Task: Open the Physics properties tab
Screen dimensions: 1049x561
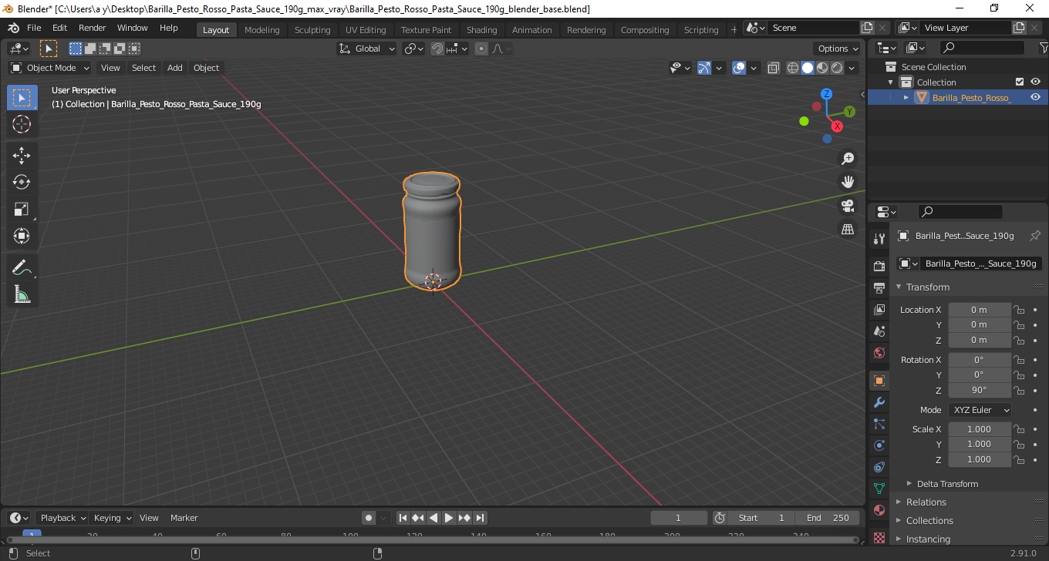Action: (x=879, y=445)
